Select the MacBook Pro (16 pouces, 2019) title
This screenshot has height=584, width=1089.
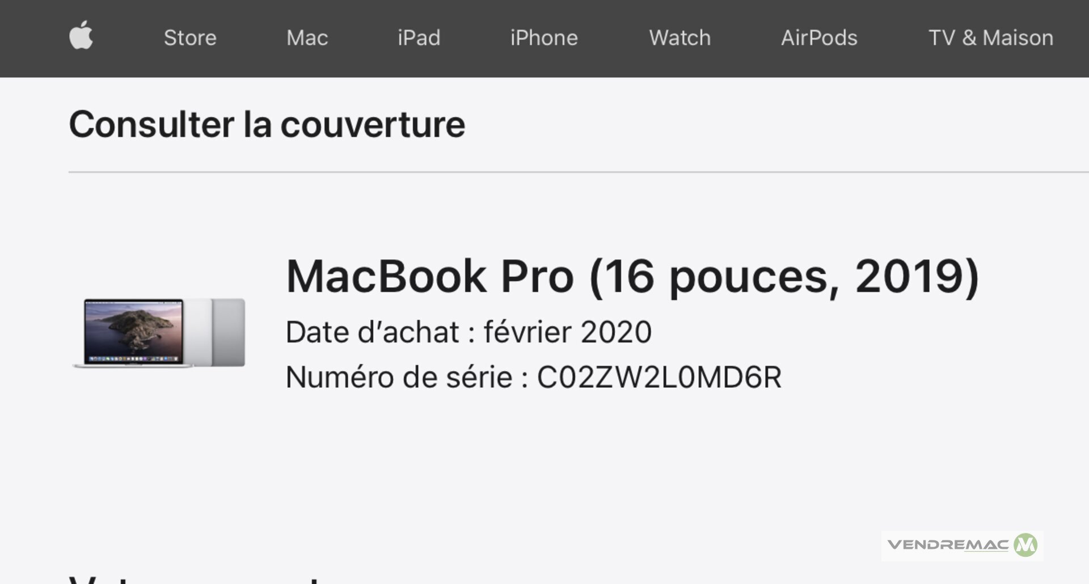(632, 276)
